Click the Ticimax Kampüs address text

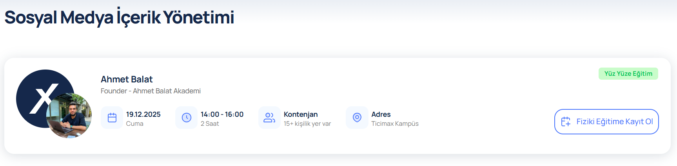[395, 124]
